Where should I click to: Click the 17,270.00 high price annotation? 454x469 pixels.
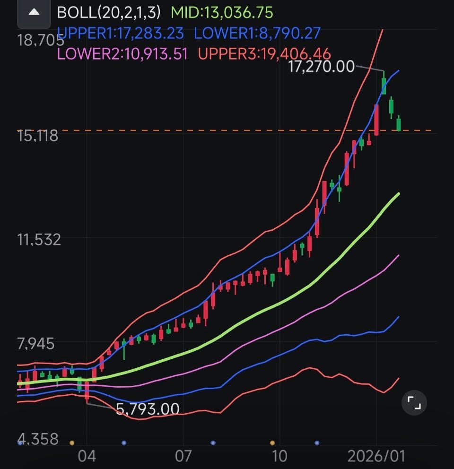pos(321,67)
